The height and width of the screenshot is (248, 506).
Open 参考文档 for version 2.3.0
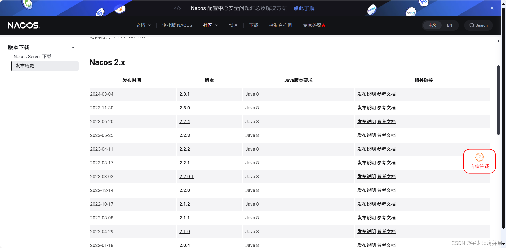point(386,108)
